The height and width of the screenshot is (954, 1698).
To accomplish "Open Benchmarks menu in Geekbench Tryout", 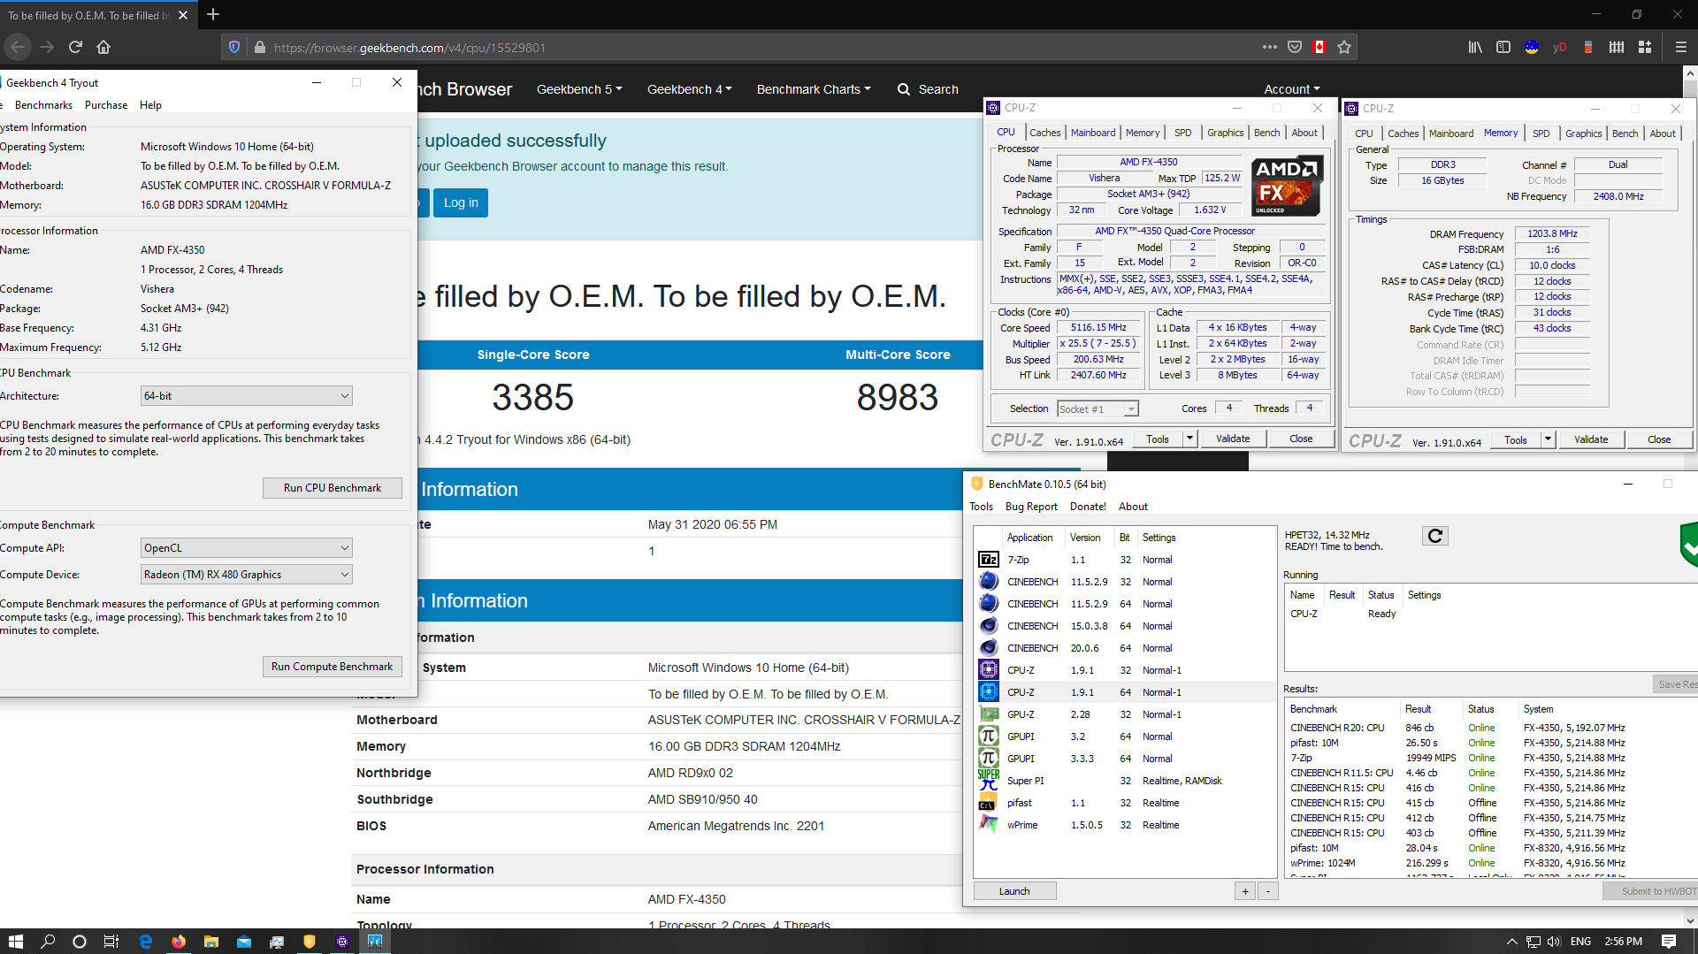I will coord(43,105).
